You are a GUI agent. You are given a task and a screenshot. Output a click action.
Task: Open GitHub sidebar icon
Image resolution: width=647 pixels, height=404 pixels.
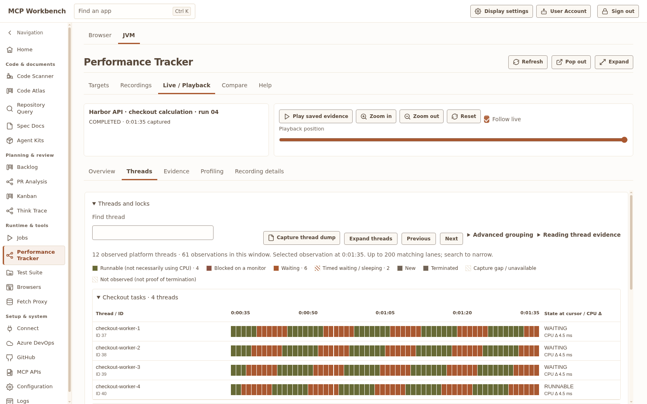click(10, 358)
